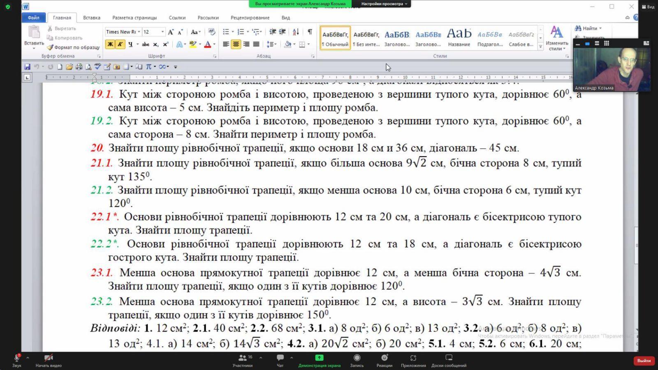
Task: Open change case (Aa) dropdown
Action: (x=196, y=32)
